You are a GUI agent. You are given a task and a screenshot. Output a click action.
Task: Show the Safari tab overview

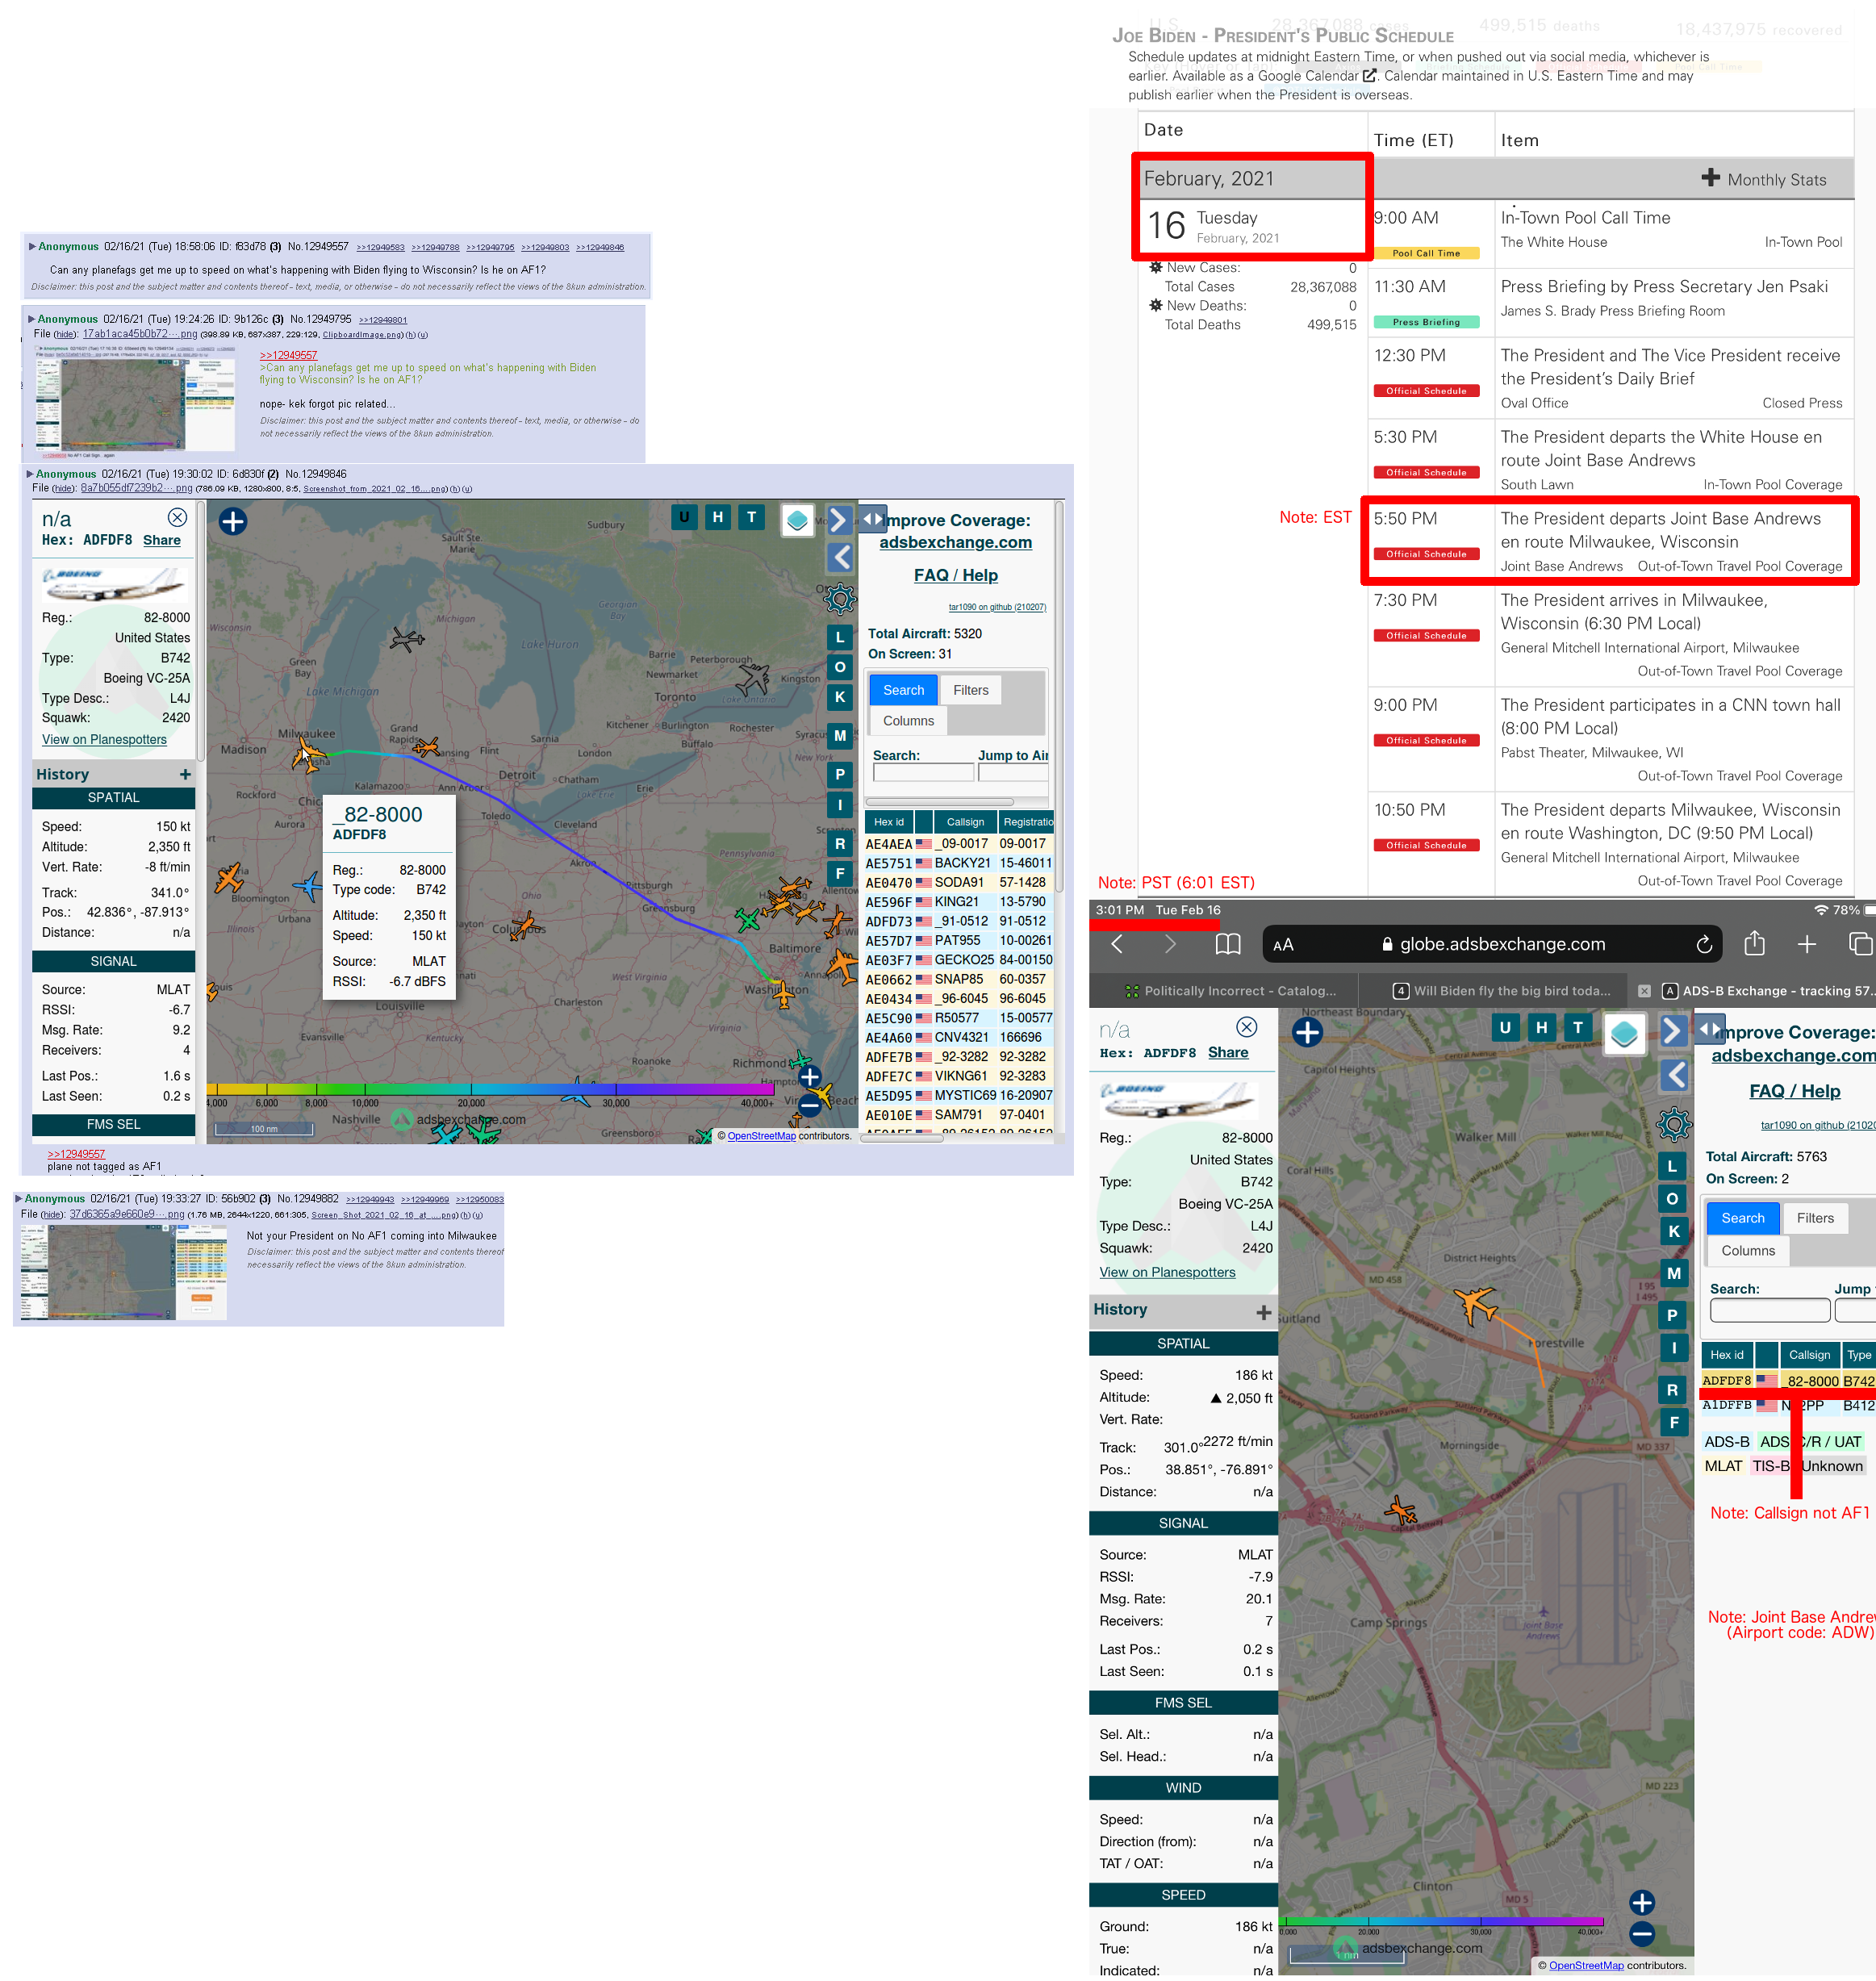1860,944
